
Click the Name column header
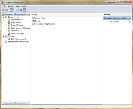pyautogui.click(x=65, y=15)
